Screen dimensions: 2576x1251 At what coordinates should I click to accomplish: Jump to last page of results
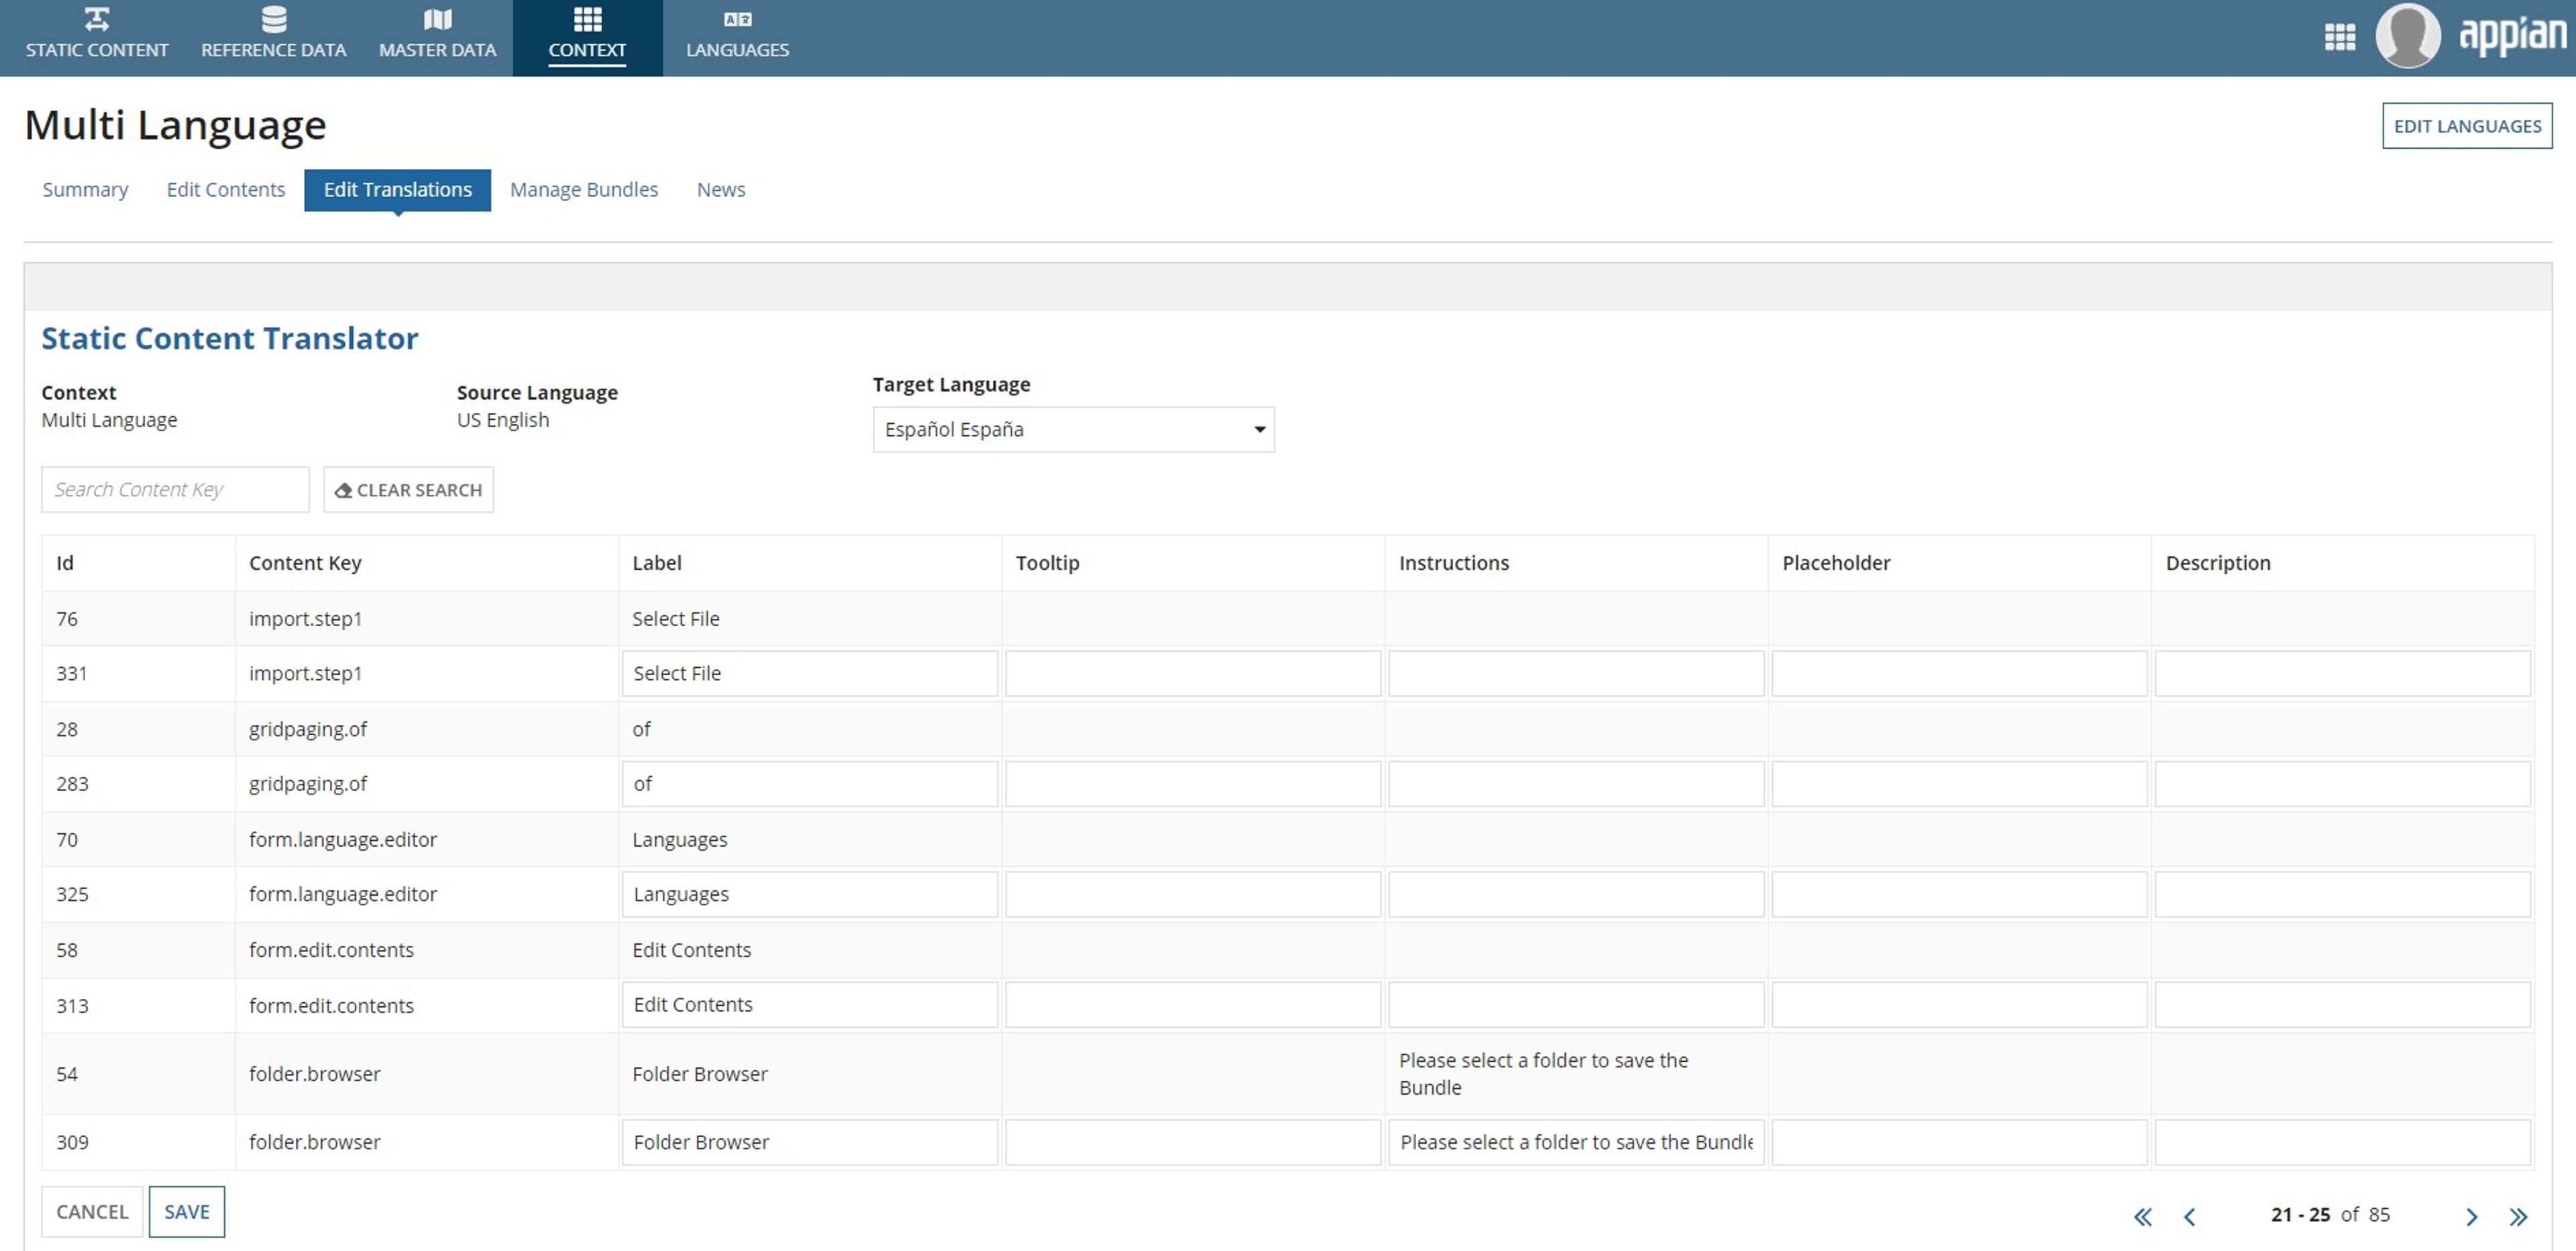pyautogui.click(x=2518, y=1216)
